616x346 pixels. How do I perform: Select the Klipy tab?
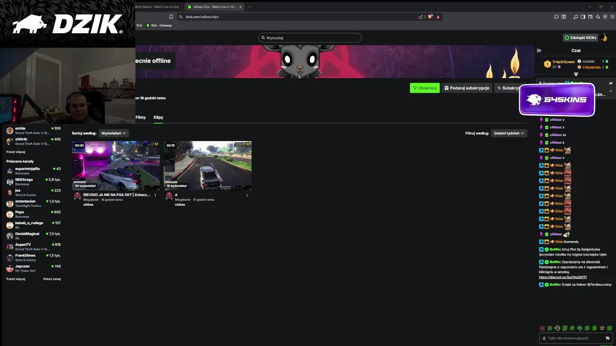[x=158, y=117]
